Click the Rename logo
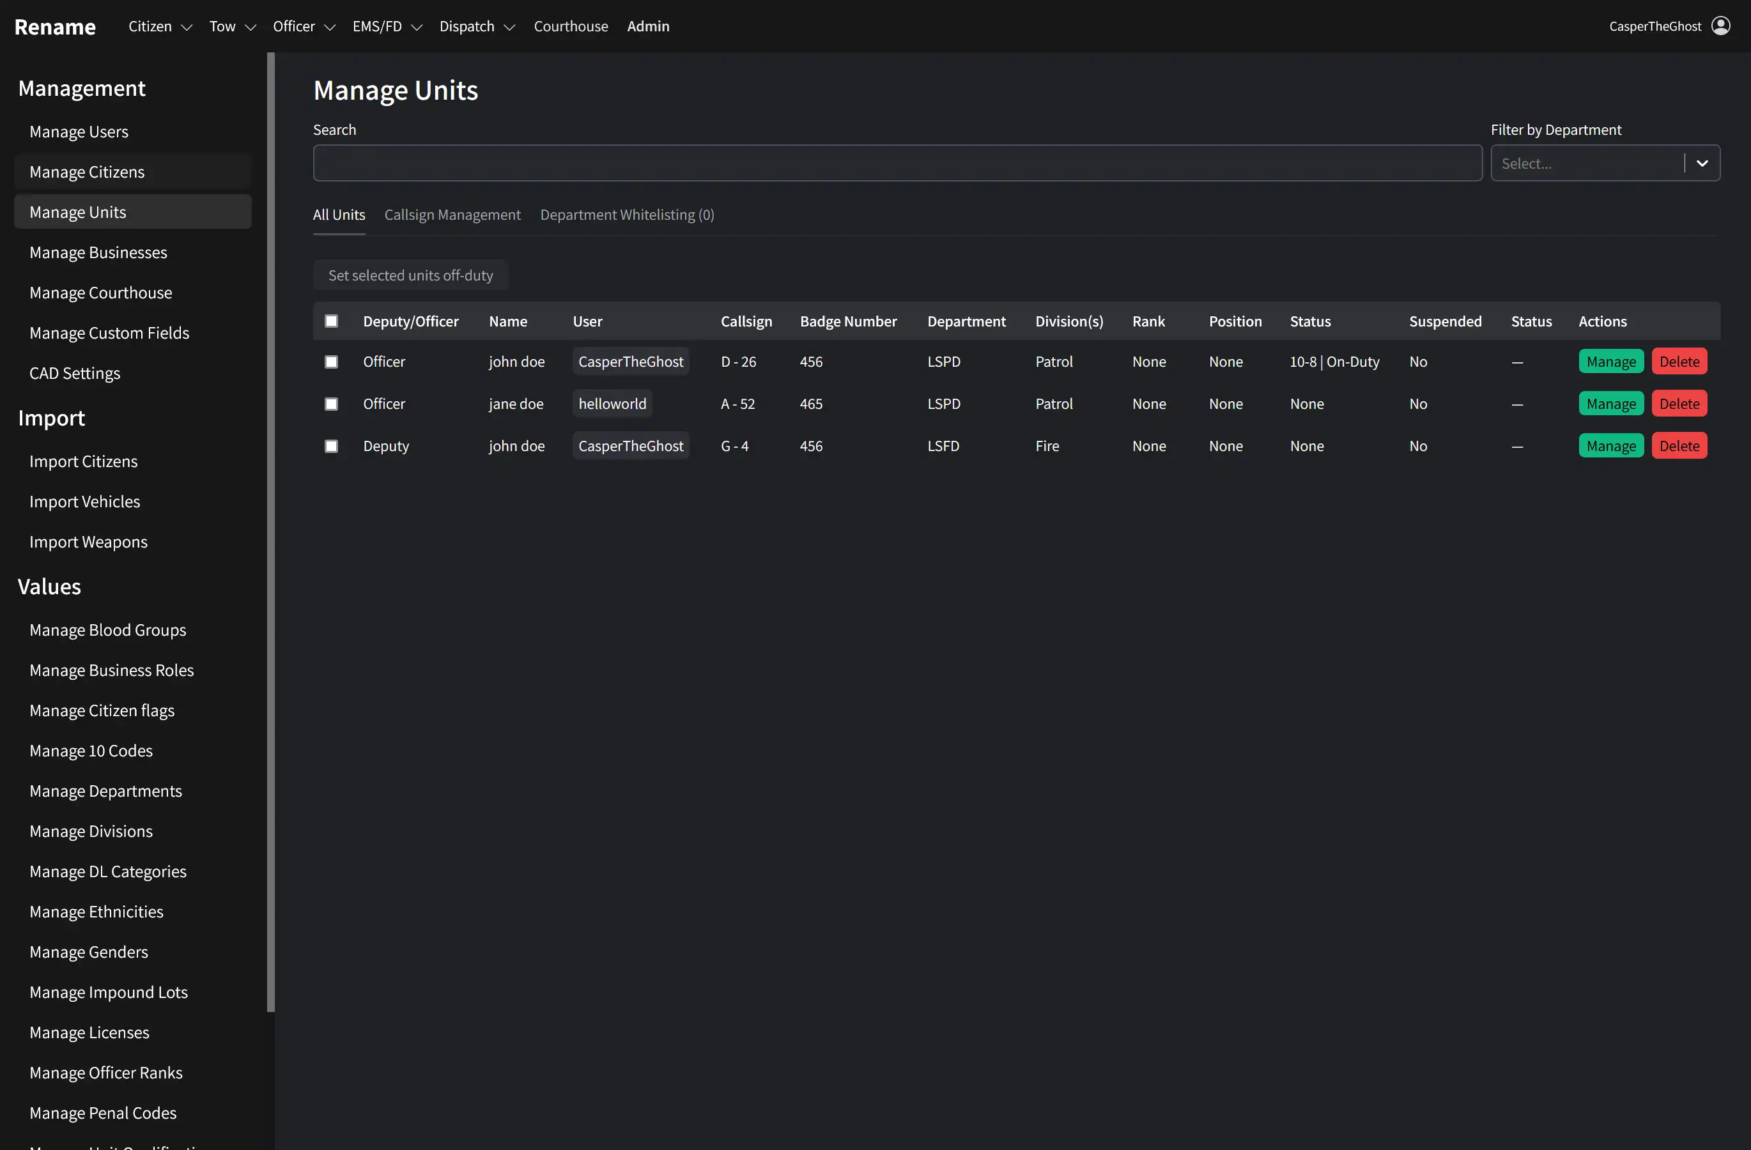The height and width of the screenshot is (1150, 1751). point(55,27)
